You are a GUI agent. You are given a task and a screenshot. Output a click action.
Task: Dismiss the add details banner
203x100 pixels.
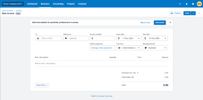point(170,22)
